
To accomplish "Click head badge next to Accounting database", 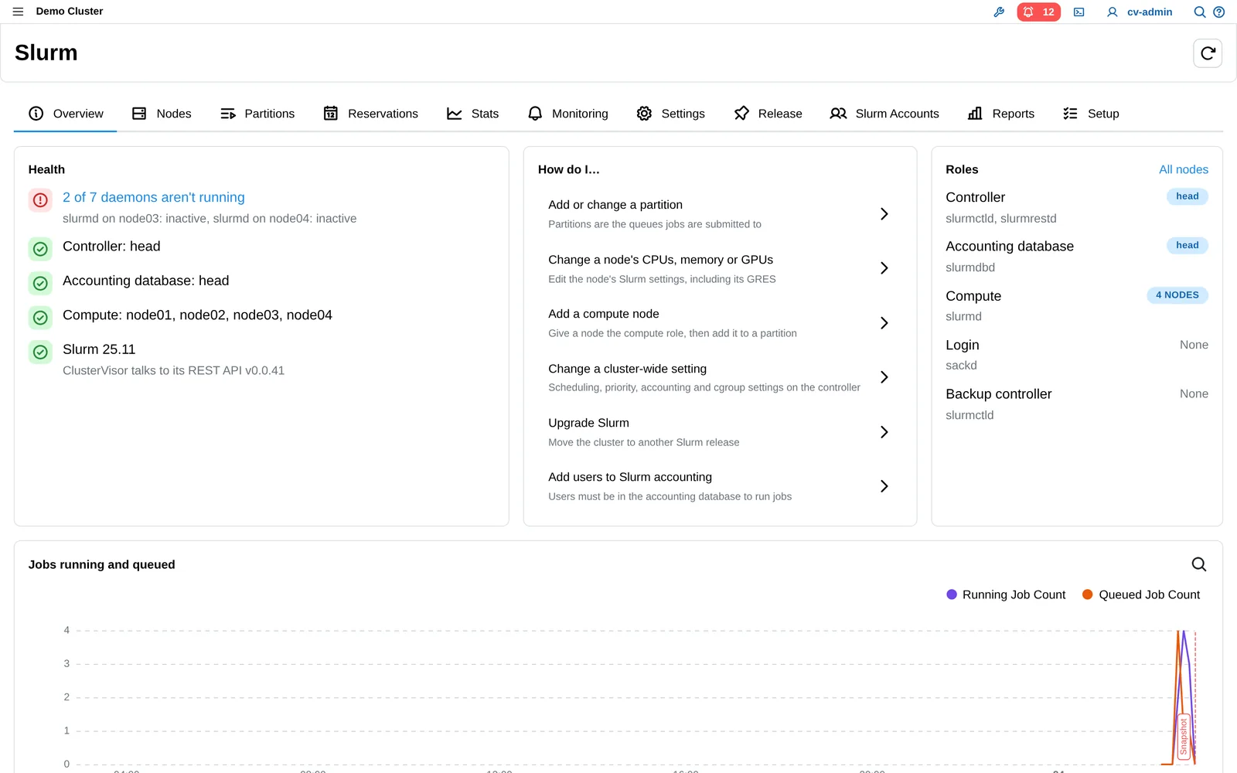I will pos(1187,245).
